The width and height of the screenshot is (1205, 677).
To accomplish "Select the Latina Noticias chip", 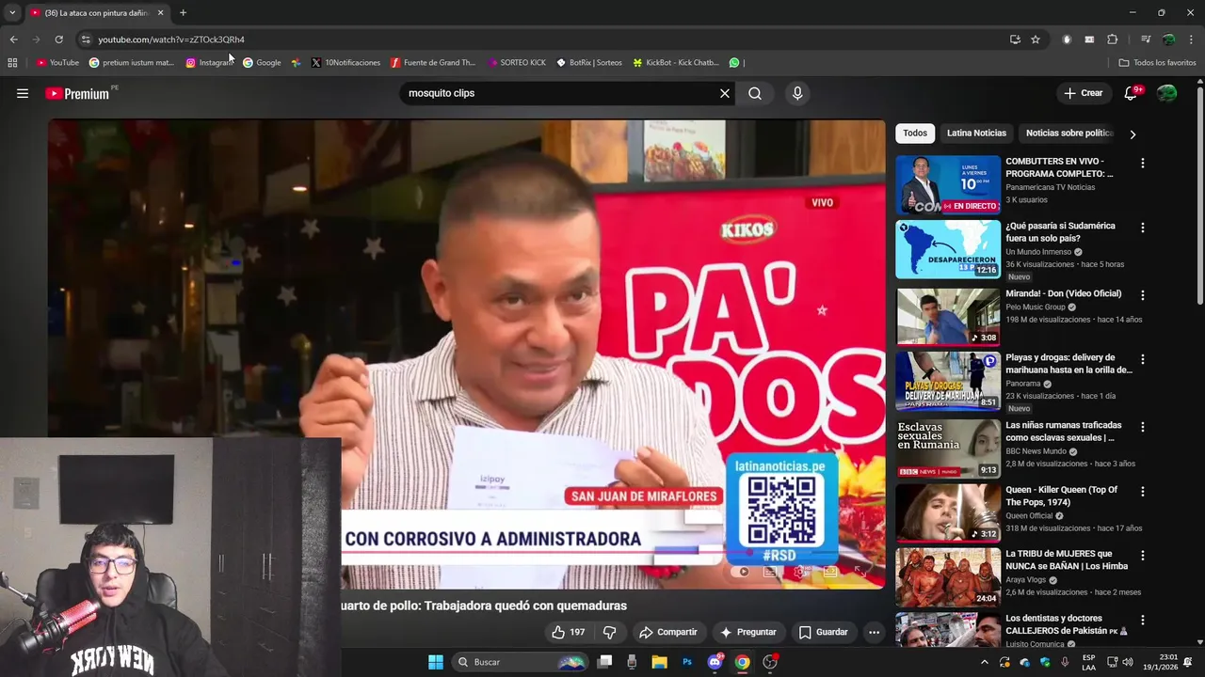I will (976, 133).
